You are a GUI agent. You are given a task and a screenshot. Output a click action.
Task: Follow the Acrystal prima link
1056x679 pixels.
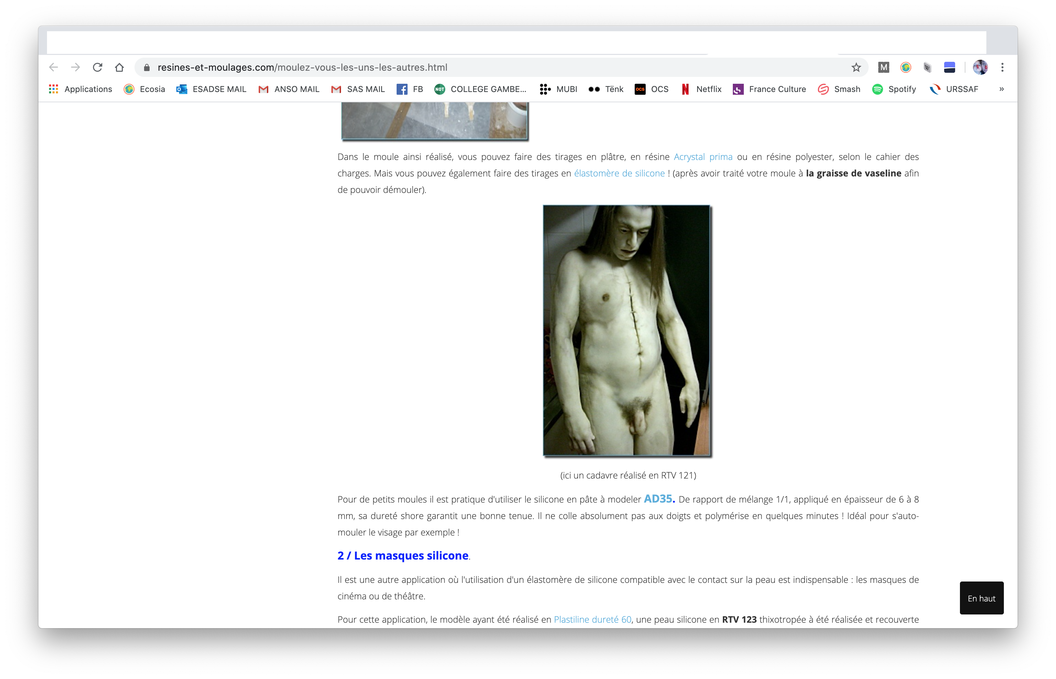click(703, 157)
